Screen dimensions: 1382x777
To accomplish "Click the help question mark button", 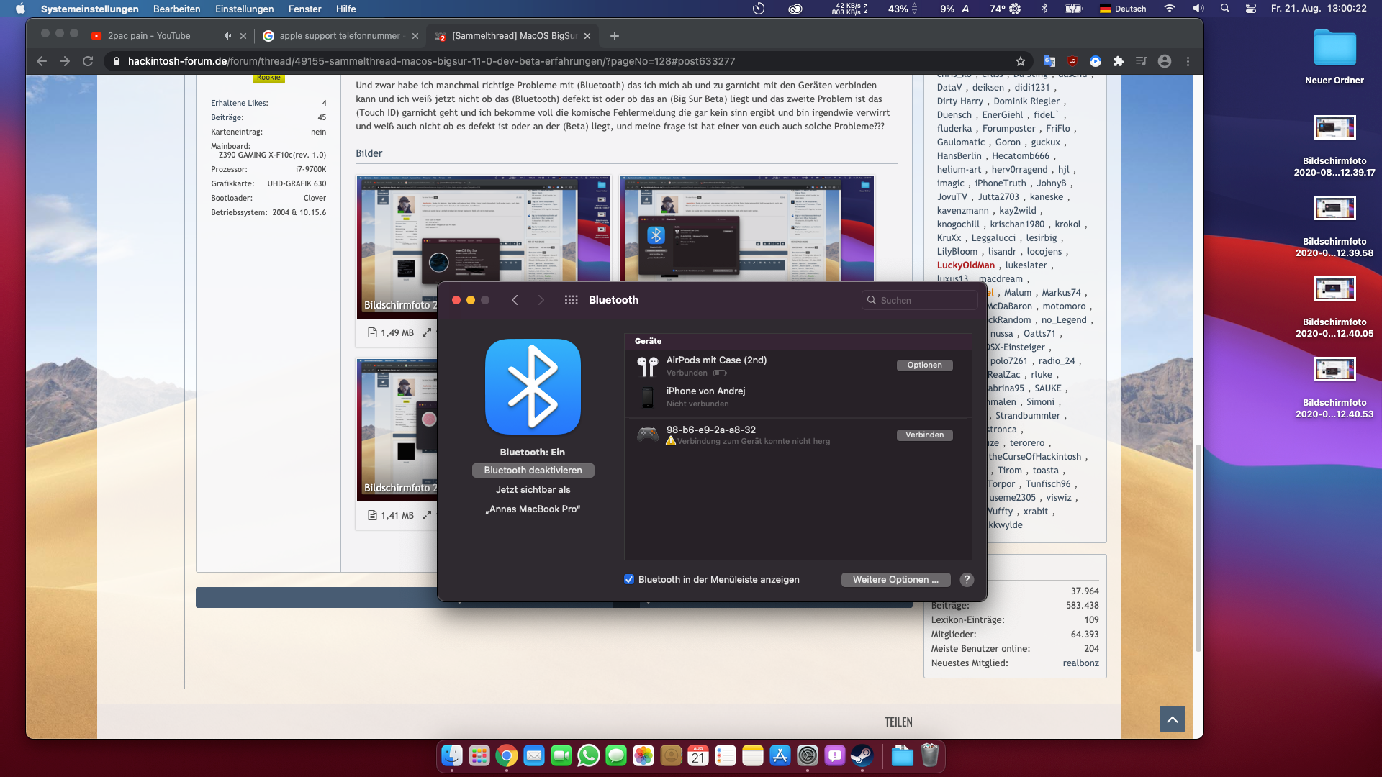I will (x=967, y=580).
